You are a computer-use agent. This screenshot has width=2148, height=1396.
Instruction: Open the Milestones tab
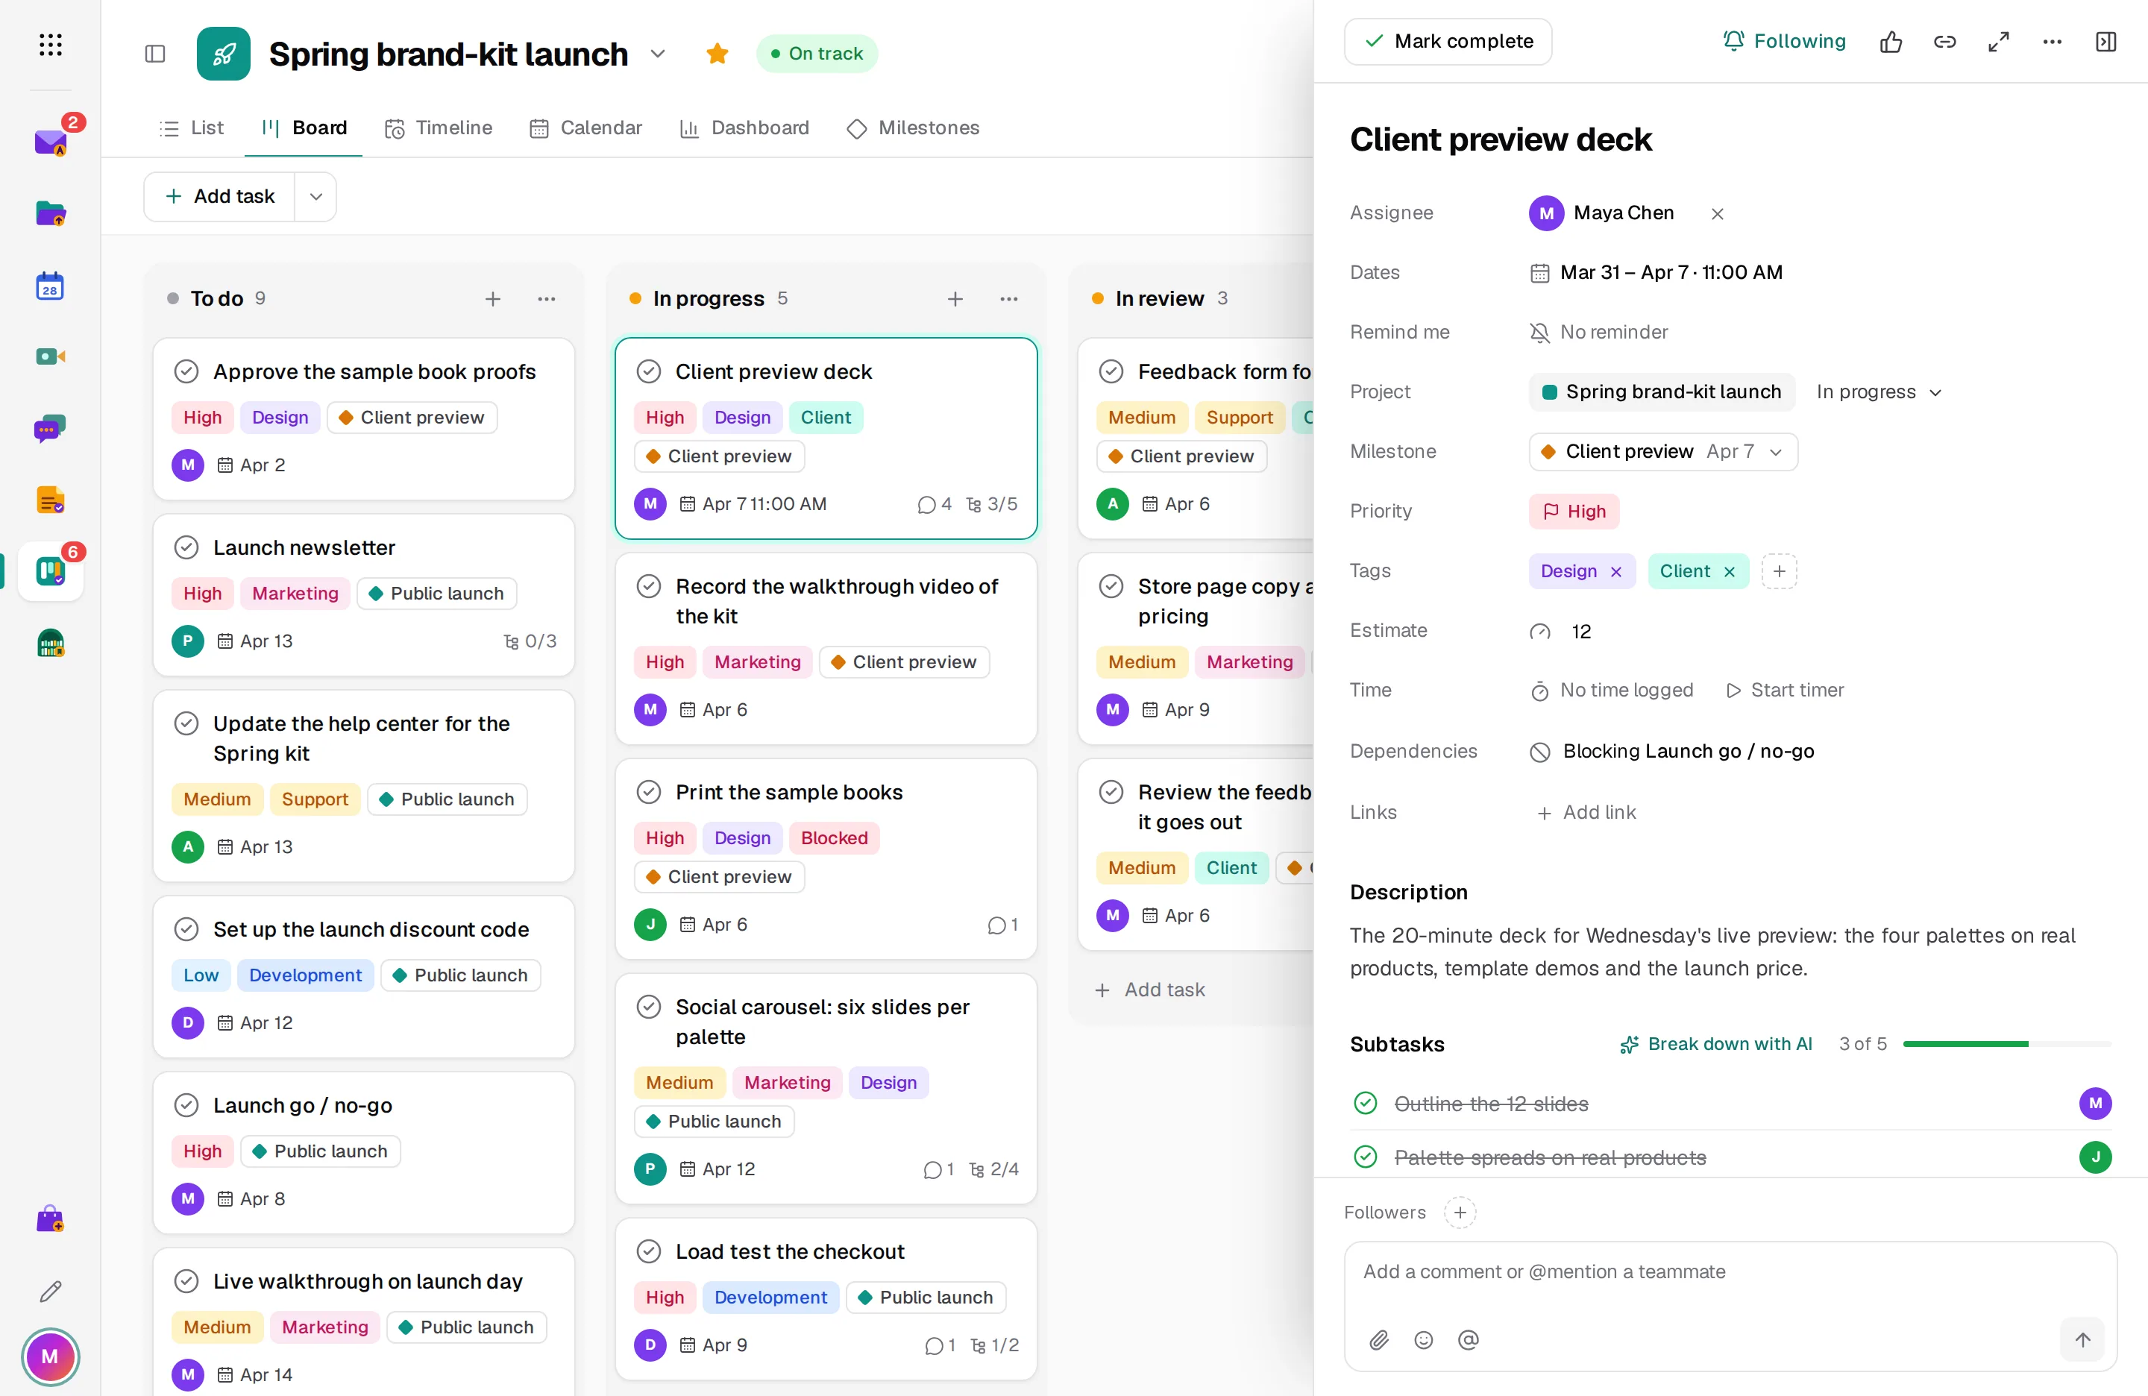912,128
